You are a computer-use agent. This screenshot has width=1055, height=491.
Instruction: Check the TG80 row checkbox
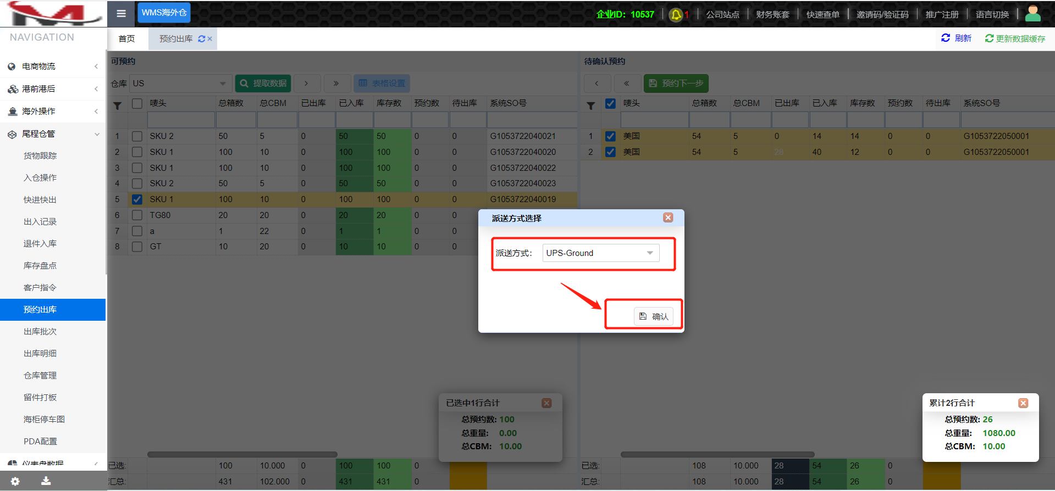pos(137,215)
